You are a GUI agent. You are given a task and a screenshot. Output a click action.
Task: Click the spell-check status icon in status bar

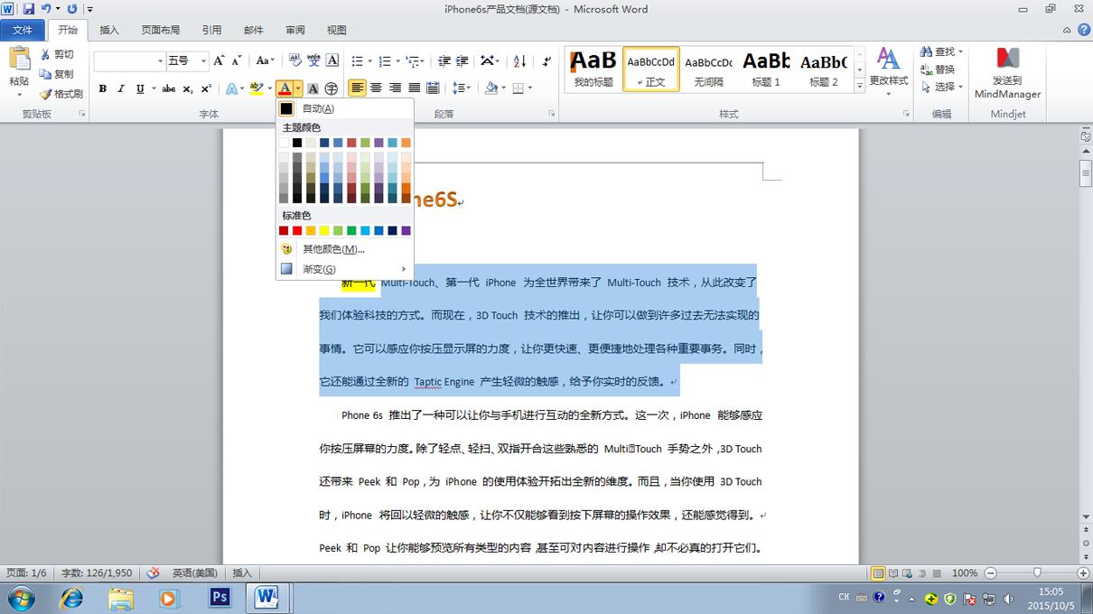click(x=154, y=572)
